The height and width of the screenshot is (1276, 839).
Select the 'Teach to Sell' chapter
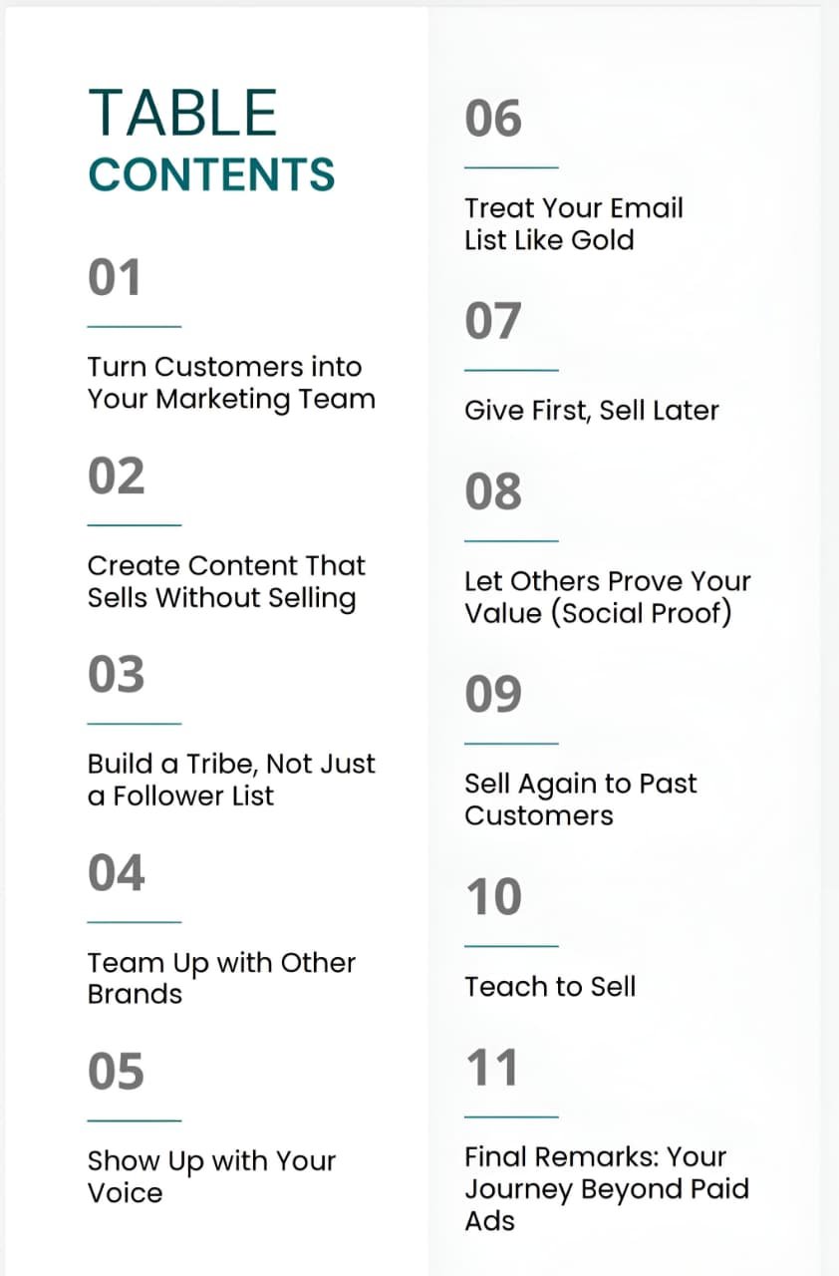point(549,986)
